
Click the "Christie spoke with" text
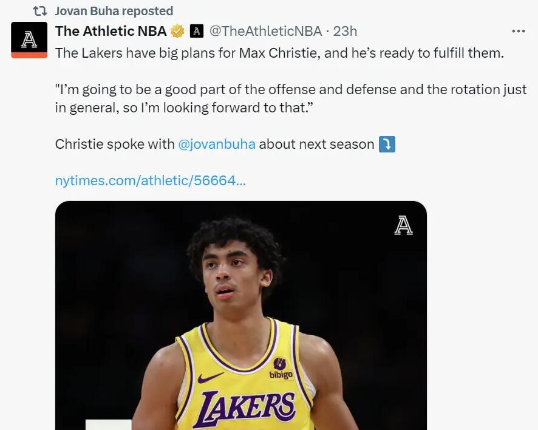(x=115, y=145)
